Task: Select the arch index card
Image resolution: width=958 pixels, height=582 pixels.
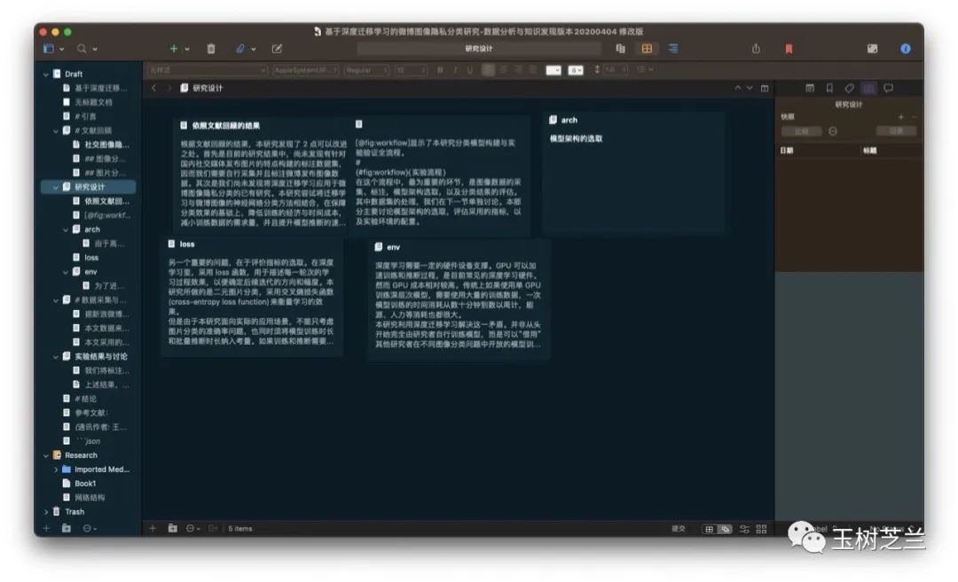Action: [x=633, y=172]
